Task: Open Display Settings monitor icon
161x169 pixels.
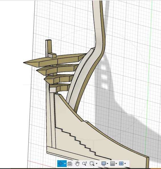Action: click(x=103, y=164)
